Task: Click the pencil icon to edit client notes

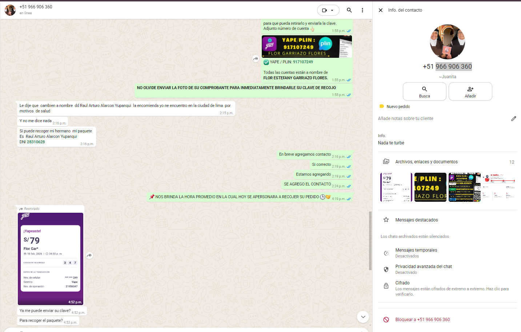Action: 513,119
